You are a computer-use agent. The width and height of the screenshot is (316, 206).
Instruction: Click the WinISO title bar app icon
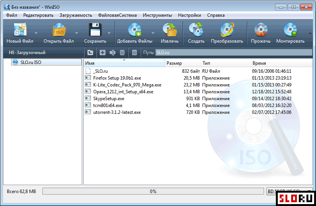point(7,7)
